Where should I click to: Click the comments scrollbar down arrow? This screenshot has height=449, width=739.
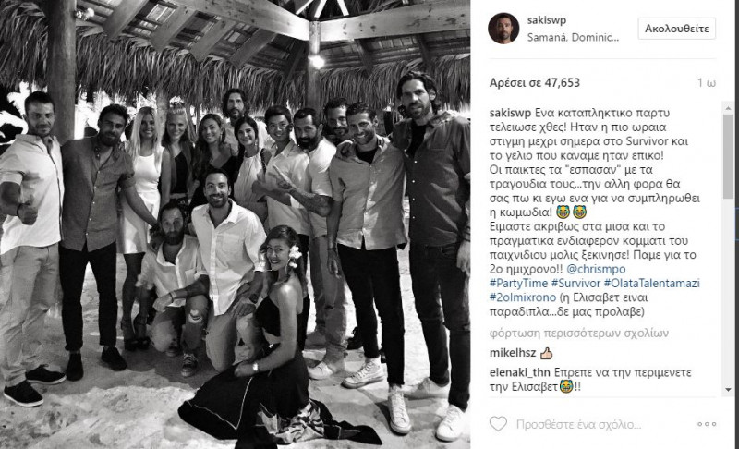click(729, 390)
